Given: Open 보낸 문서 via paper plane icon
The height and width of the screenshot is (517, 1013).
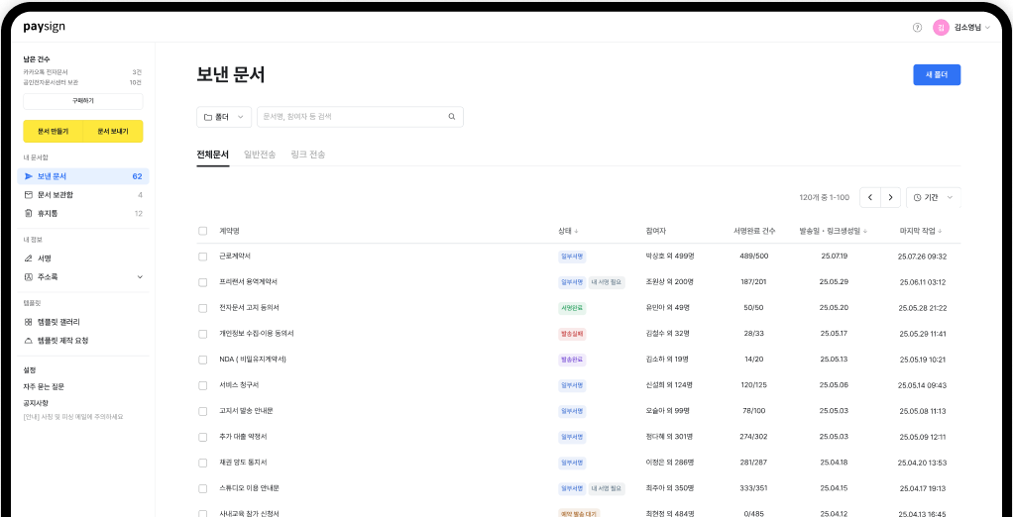Looking at the screenshot, I should pyautogui.click(x=29, y=176).
